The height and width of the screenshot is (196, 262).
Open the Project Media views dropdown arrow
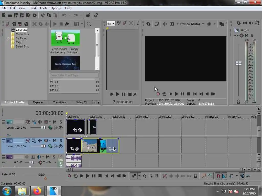click(82, 24)
